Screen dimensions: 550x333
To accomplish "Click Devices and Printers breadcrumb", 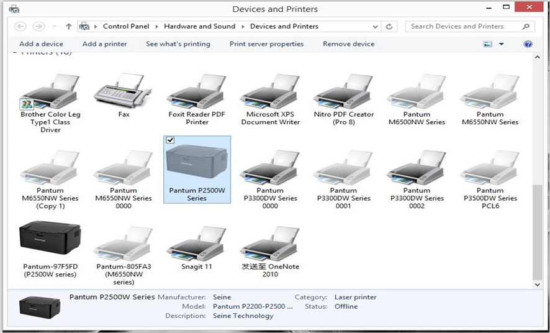I will tap(284, 26).
